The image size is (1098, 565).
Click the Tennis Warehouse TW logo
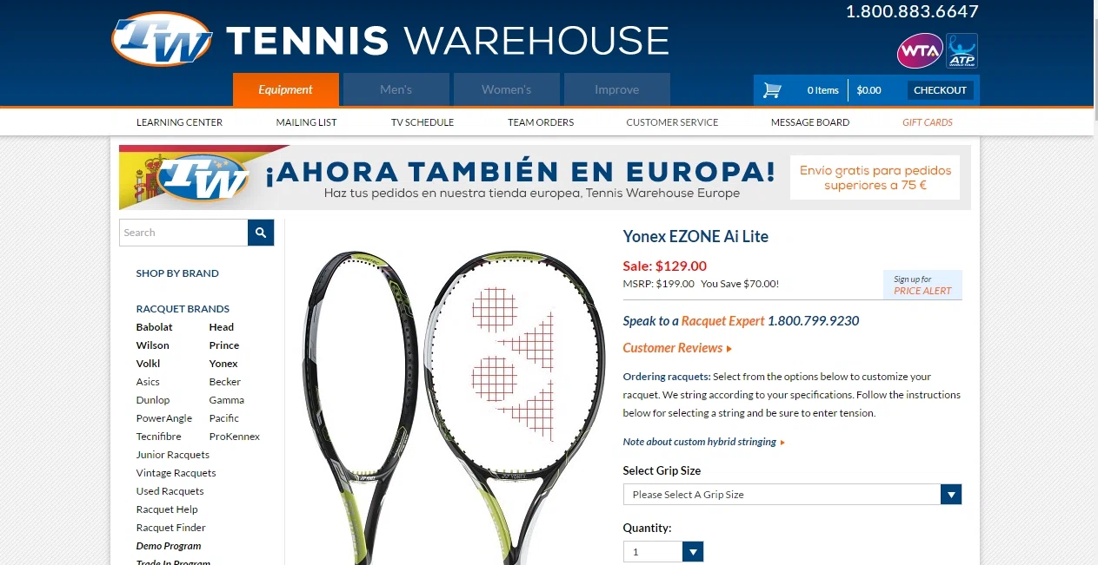pos(163,39)
